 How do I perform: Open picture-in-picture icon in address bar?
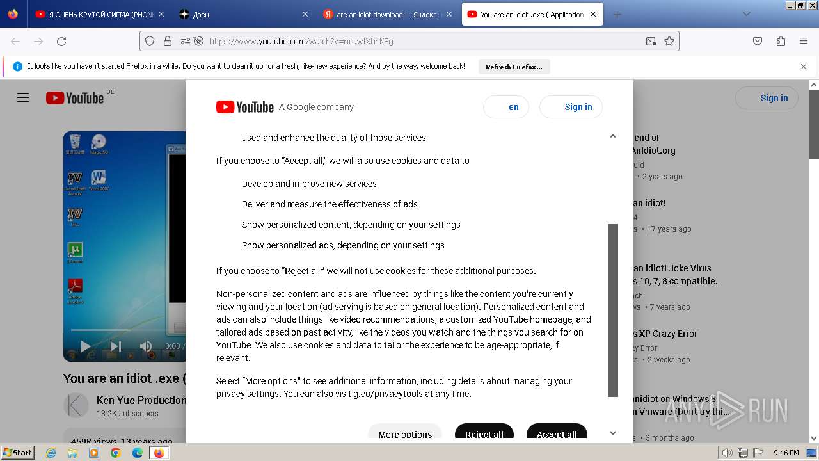tap(651, 41)
